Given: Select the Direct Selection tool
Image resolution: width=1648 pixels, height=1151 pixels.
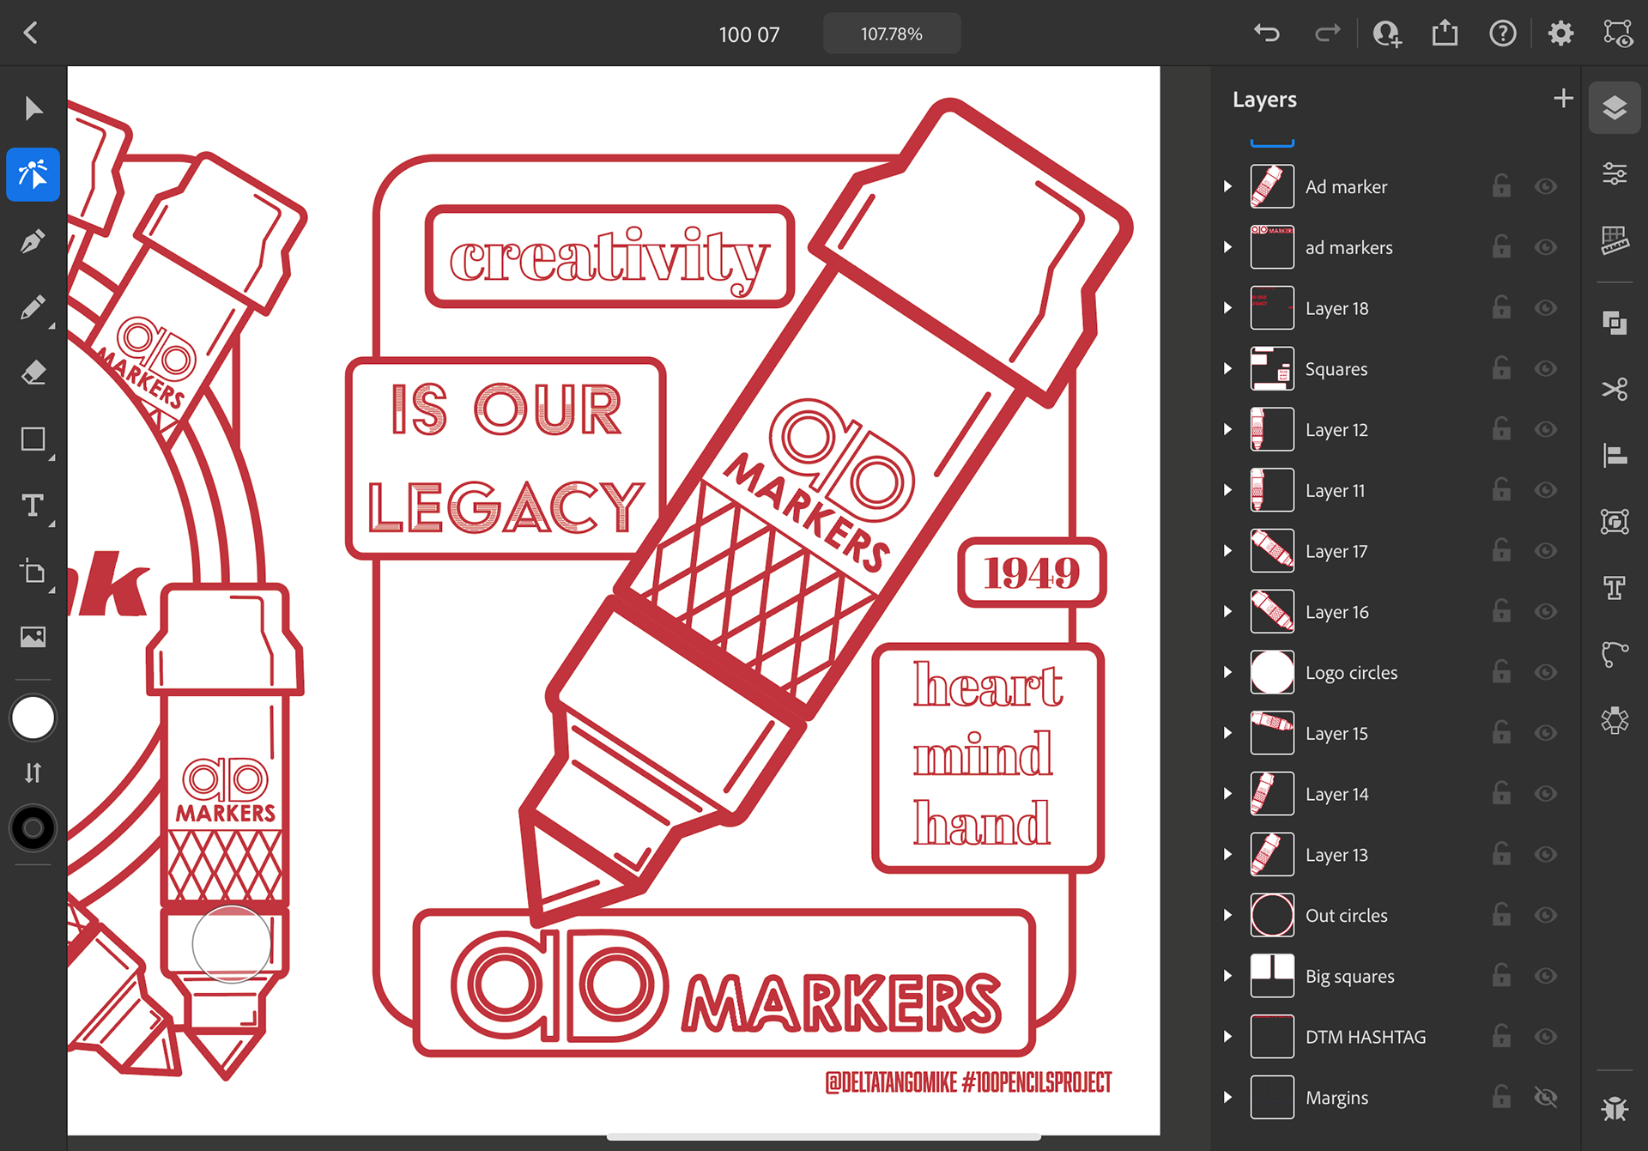Looking at the screenshot, I should pos(33,174).
